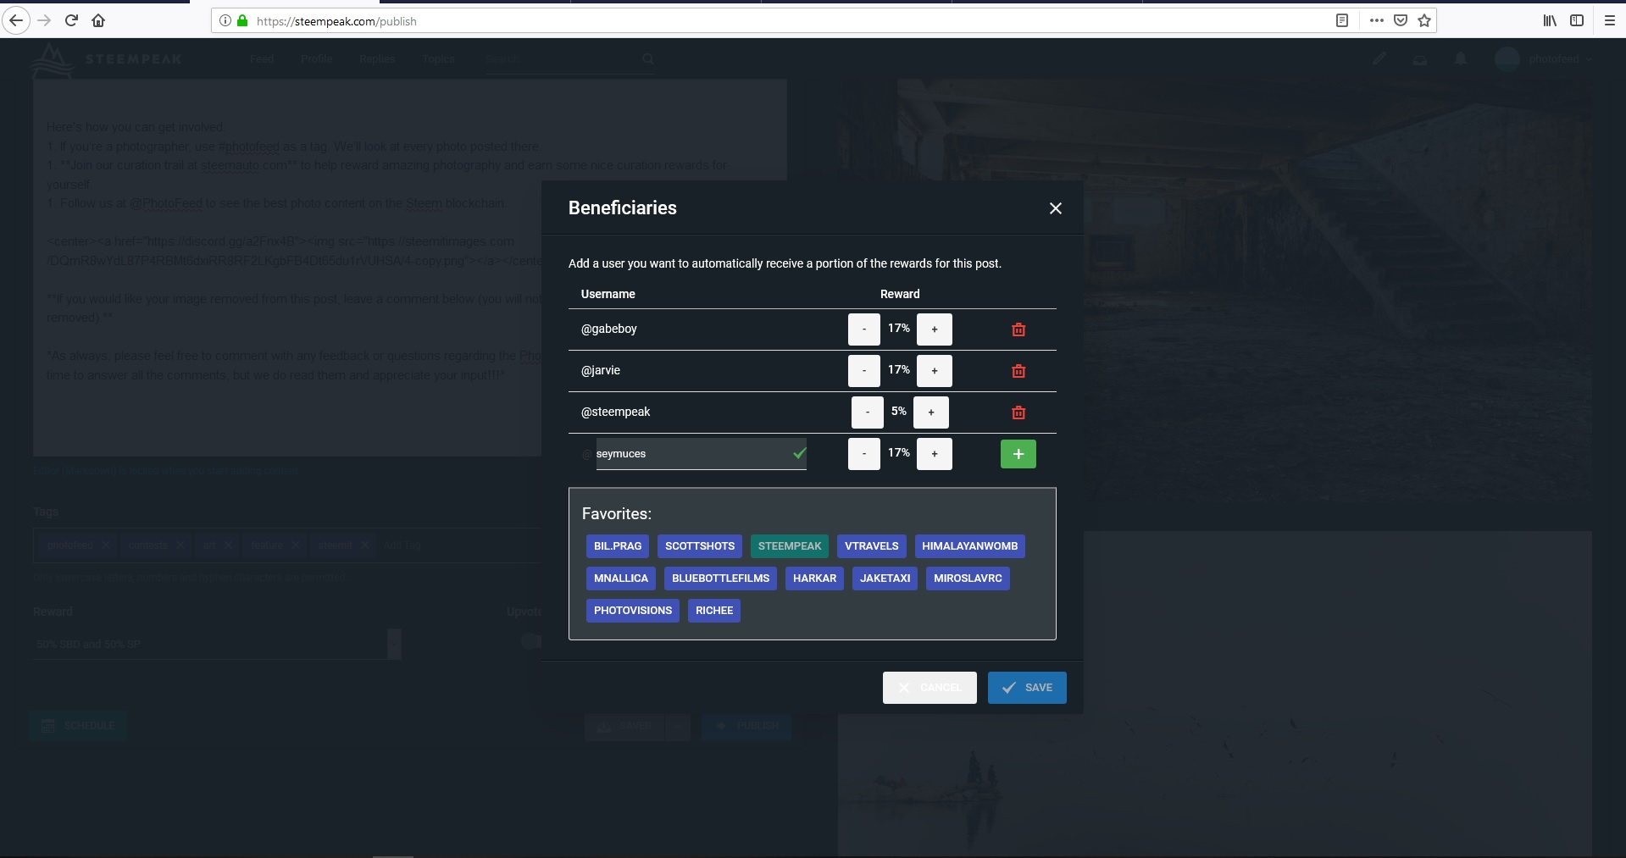The image size is (1626, 858).
Task: Save the beneficiaries settings
Action: (1026, 688)
